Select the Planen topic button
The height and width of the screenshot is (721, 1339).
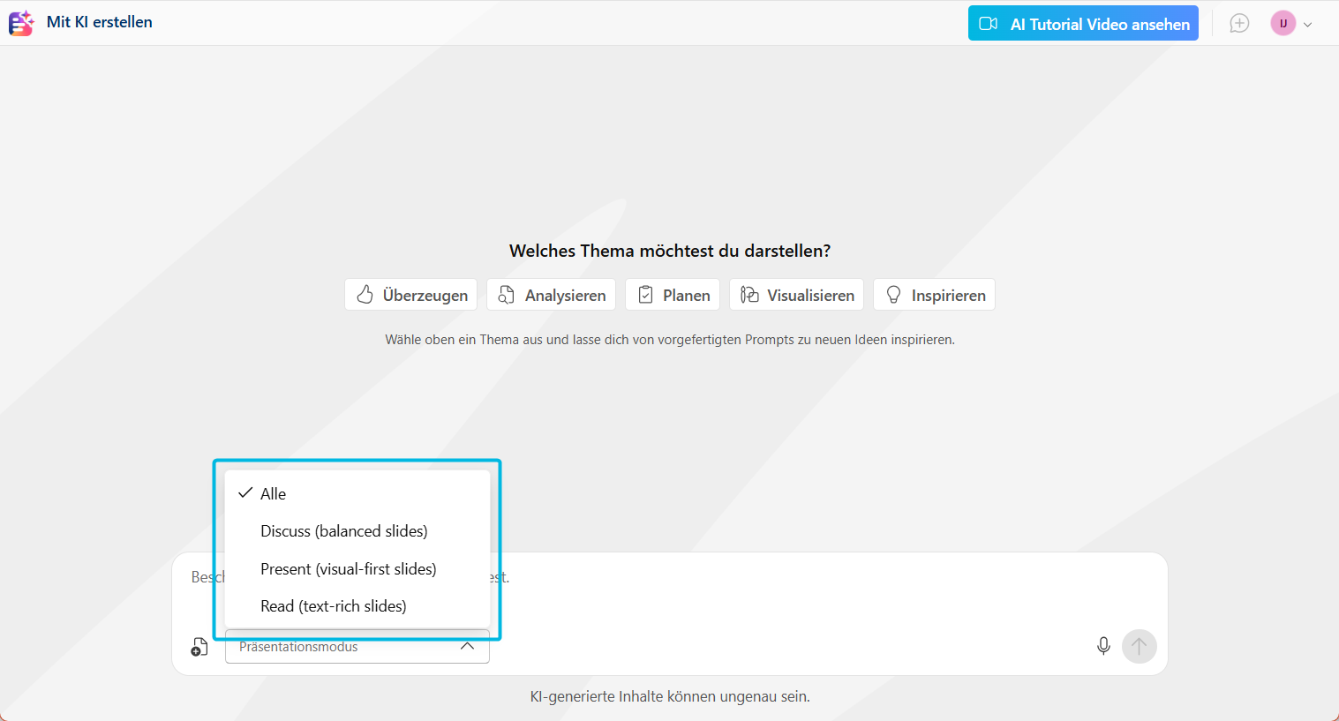(673, 295)
